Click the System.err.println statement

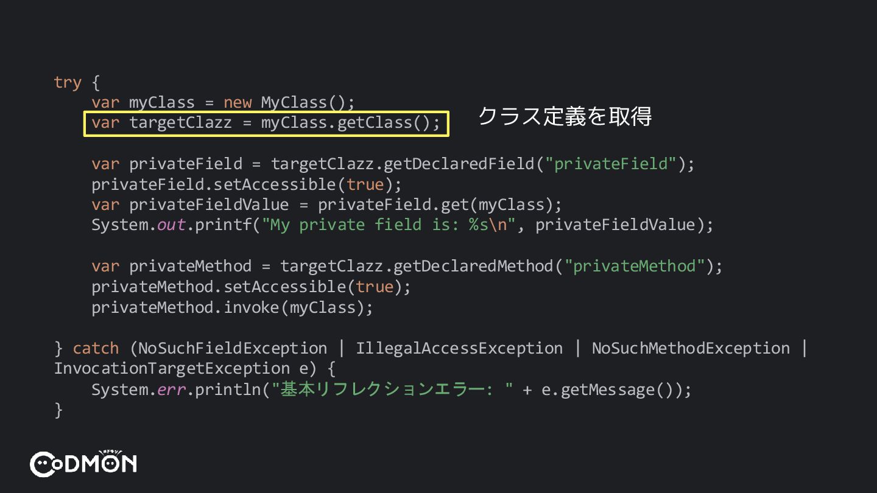tap(392, 390)
